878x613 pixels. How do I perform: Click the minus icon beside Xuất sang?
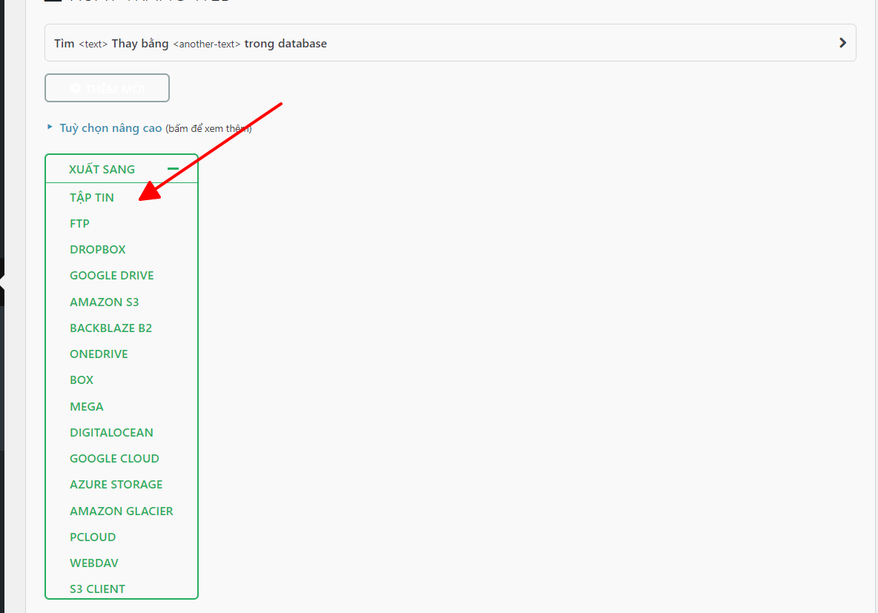coord(173,168)
